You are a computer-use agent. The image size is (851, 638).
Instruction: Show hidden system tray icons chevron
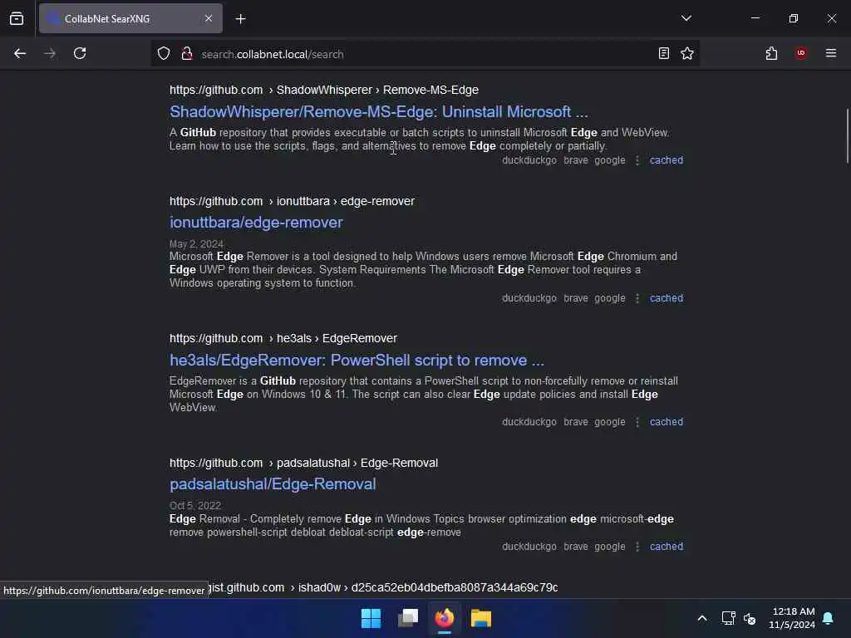pos(701,618)
